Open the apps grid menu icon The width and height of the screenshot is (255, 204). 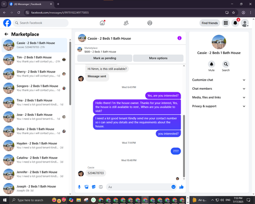point(225,23)
